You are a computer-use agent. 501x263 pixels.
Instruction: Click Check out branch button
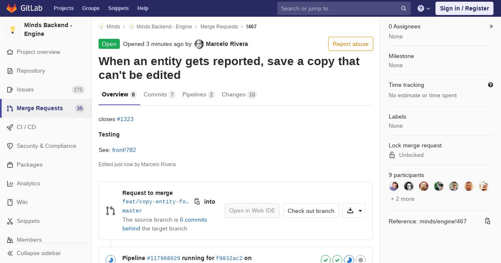point(311,211)
